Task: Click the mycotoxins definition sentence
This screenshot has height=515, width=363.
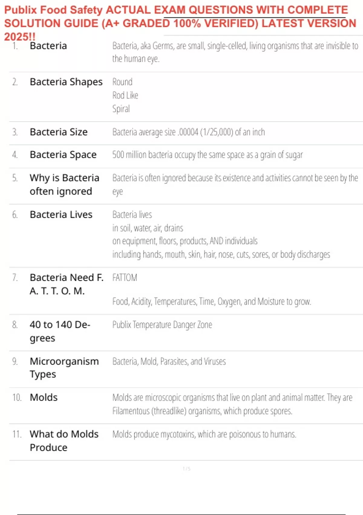Action: [204, 434]
